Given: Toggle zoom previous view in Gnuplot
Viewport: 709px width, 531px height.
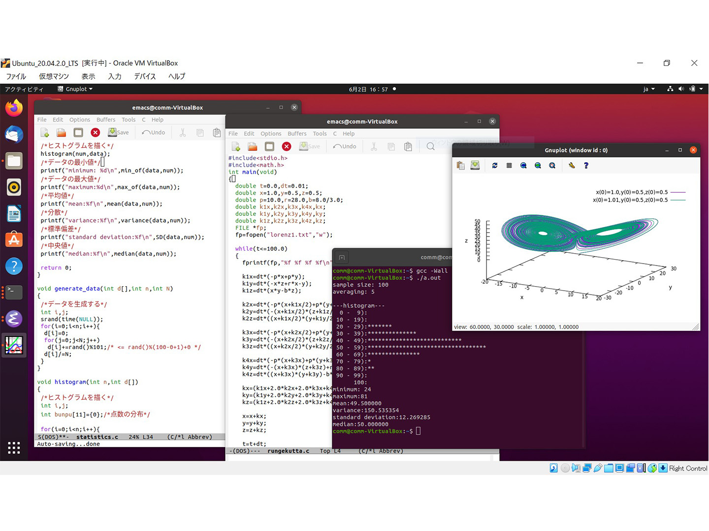Looking at the screenshot, I should (x=523, y=165).
